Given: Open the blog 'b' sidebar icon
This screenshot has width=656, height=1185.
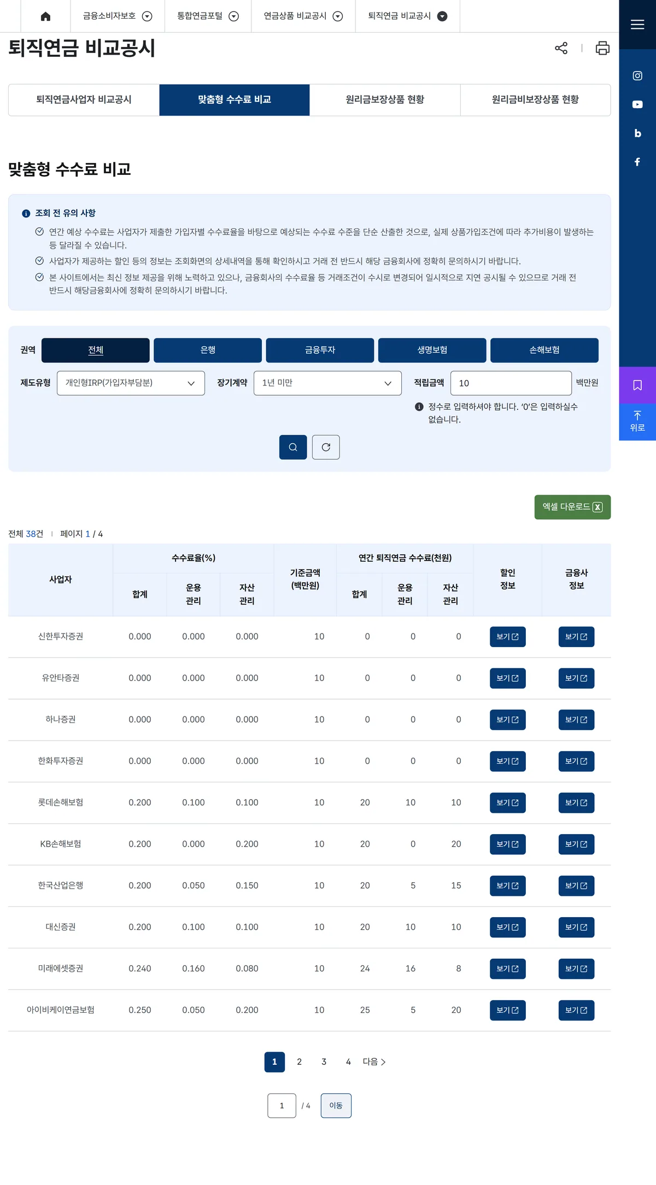Looking at the screenshot, I should tap(637, 133).
